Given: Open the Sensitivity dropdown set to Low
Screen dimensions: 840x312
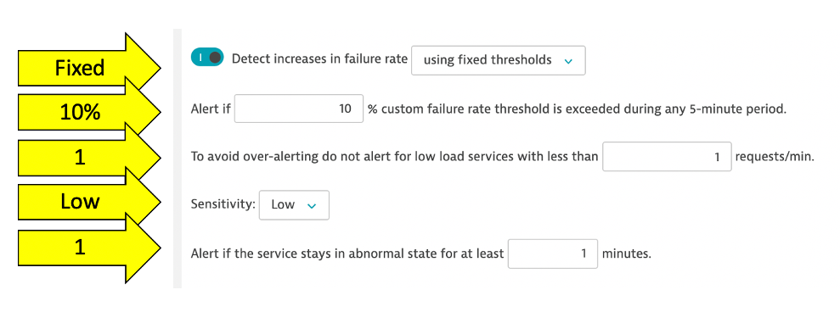Looking at the screenshot, I should click(x=294, y=205).
